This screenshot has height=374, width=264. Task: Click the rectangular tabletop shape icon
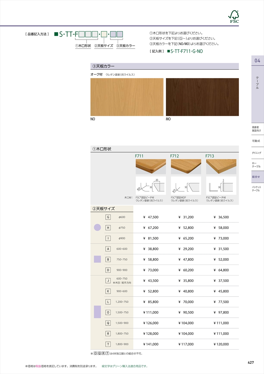pyautogui.click(x=98, y=312)
